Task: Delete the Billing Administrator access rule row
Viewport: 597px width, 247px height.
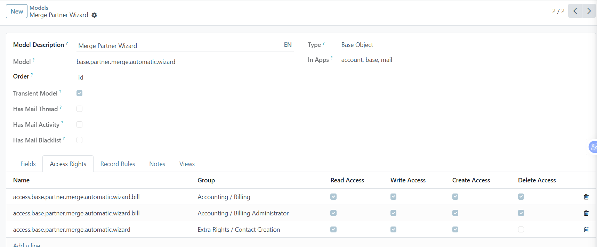Action: click(586, 213)
